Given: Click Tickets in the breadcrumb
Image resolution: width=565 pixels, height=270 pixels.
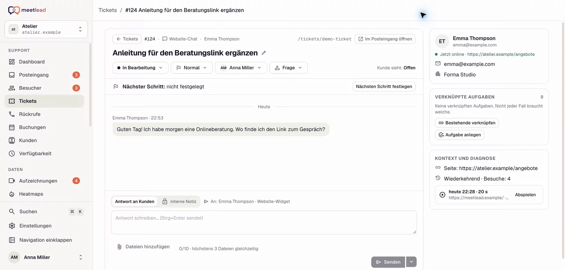Looking at the screenshot, I should tap(108, 10).
